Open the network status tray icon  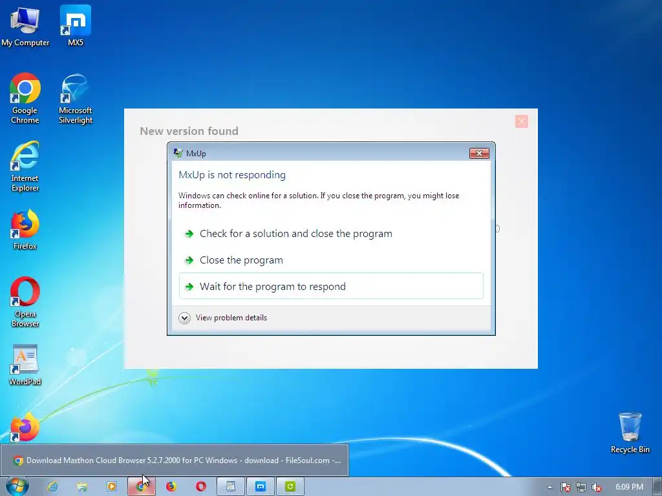[581, 487]
